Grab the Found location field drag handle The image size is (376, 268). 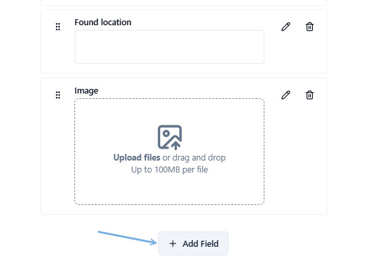(58, 27)
